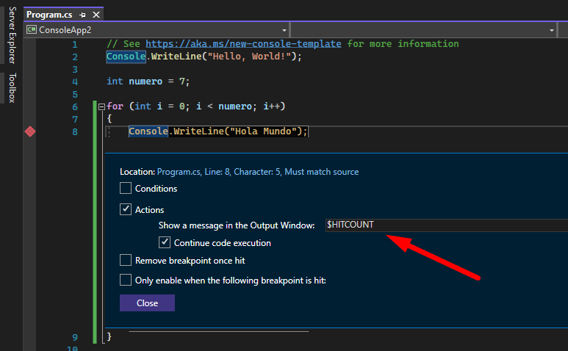This screenshot has height=351, width=568.
Task: Enable Only enable when following breakpoint is hit
Action: point(126,280)
